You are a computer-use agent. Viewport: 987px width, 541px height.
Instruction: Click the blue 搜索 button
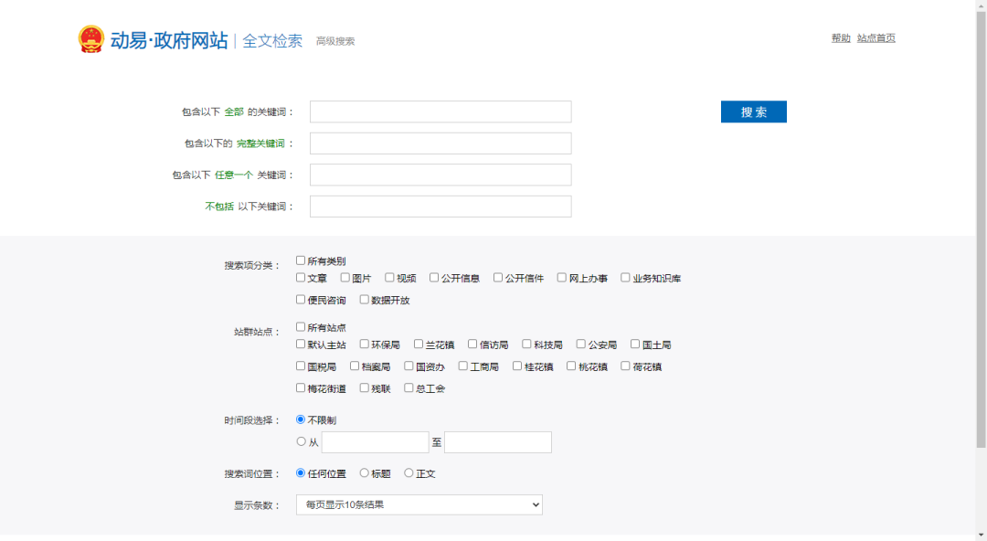(753, 111)
